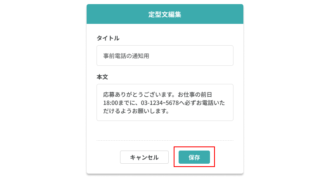Click empty space after 事前電話の通知用 in title field
This screenshot has width=330, height=181.
coord(194,56)
